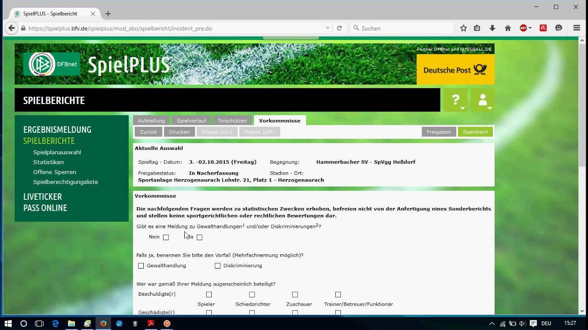Open LIVETICKER in the sidebar
The width and height of the screenshot is (588, 330).
click(x=43, y=197)
